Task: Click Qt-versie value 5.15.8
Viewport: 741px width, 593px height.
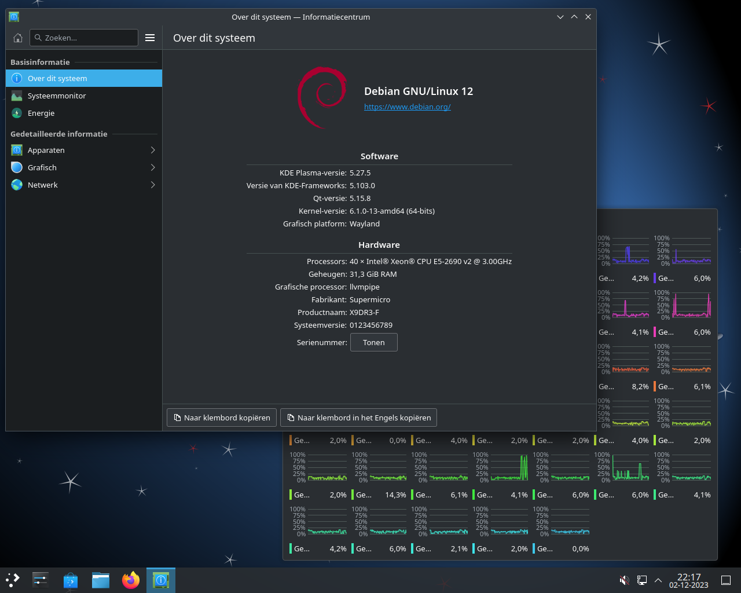Action: (x=360, y=198)
